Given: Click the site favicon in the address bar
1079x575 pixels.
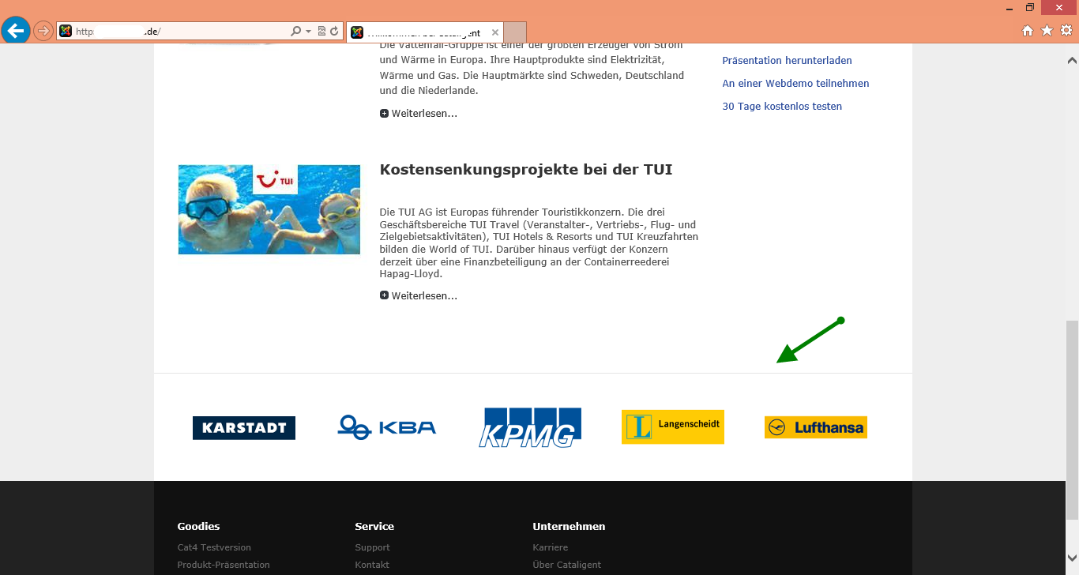Looking at the screenshot, I should click(x=66, y=32).
